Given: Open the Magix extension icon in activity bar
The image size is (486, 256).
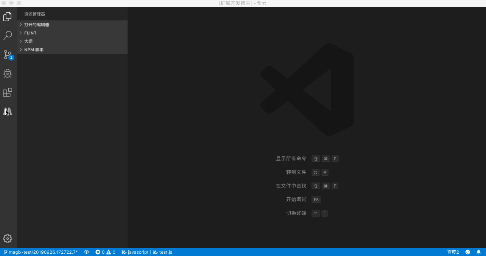Looking at the screenshot, I should [8, 111].
